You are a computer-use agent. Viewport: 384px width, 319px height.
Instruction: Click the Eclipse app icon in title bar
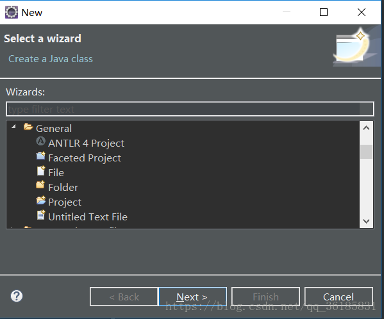click(x=12, y=12)
